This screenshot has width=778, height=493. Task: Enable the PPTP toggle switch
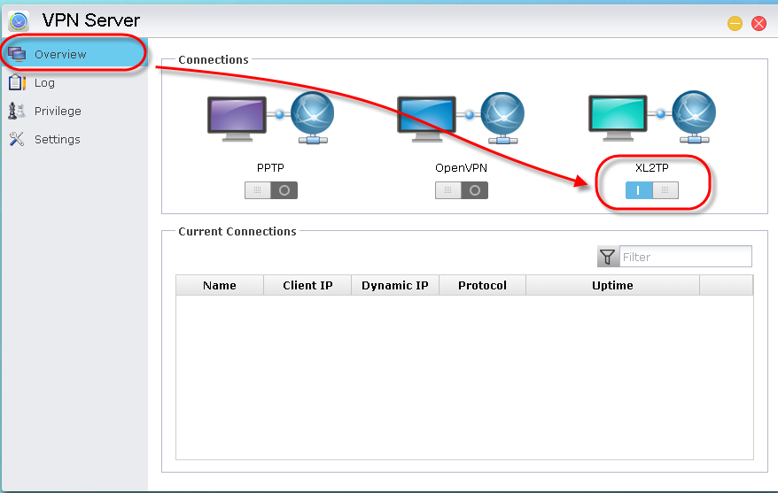(271, 190)
